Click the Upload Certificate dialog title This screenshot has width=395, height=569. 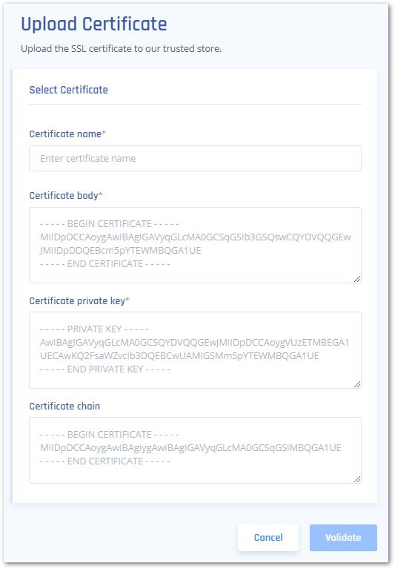pyautogui.click(x=94, y=24)
